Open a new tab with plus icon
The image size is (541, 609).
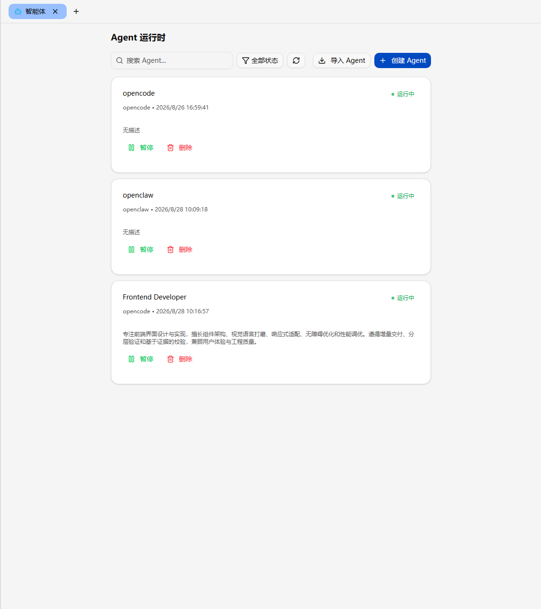[x=76, y=11]
